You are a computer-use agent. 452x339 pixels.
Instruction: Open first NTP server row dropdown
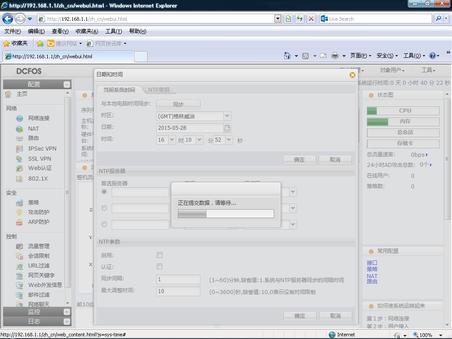[x=293, y=192]
